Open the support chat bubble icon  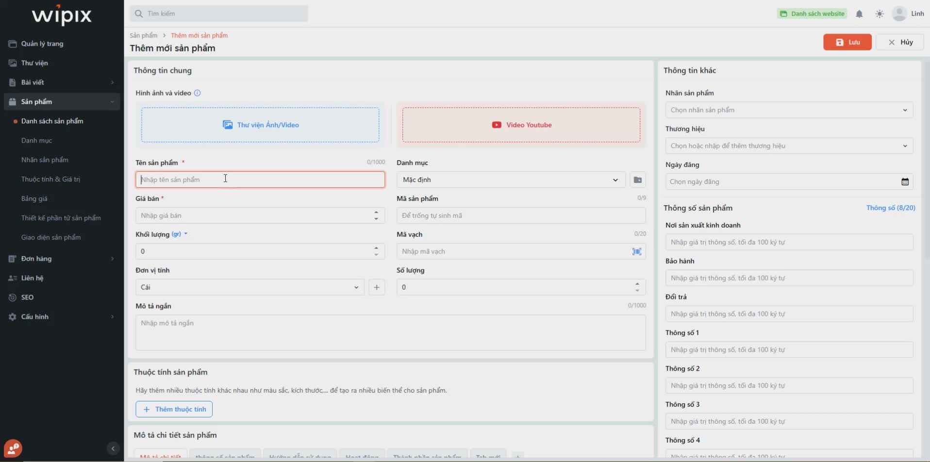13,448
